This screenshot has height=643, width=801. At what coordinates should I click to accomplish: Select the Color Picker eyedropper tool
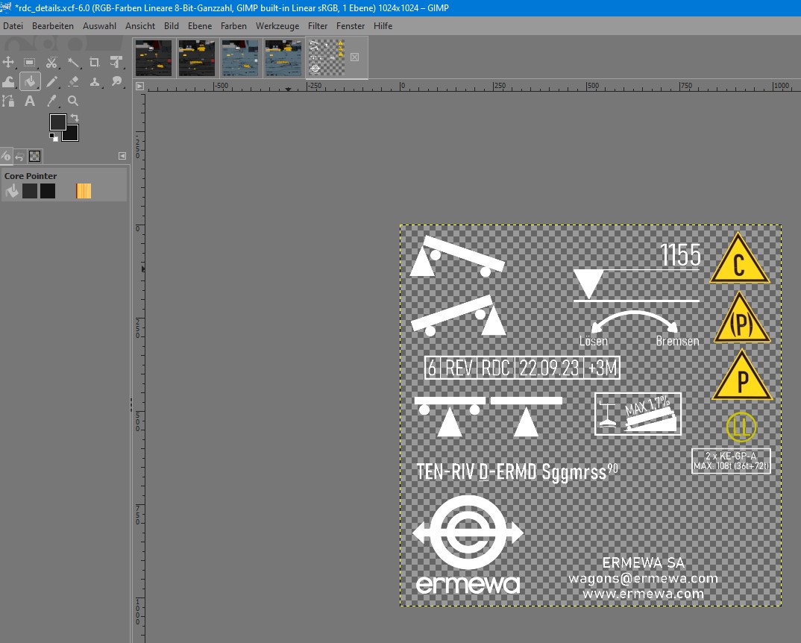click(51, 101)
